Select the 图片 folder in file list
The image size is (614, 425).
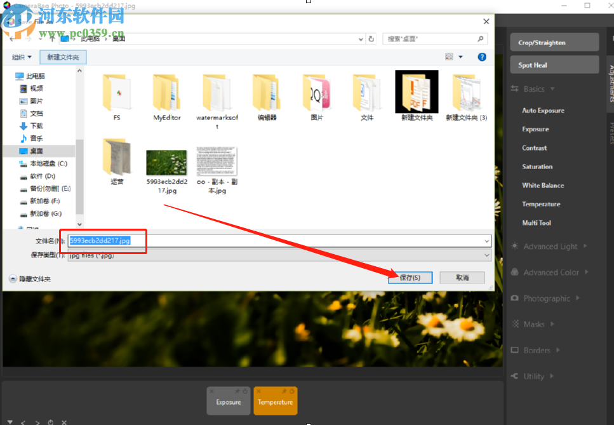tap(317, 97)
